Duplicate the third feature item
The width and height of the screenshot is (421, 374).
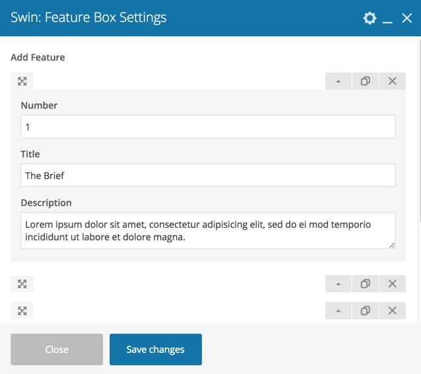point(365,311)
